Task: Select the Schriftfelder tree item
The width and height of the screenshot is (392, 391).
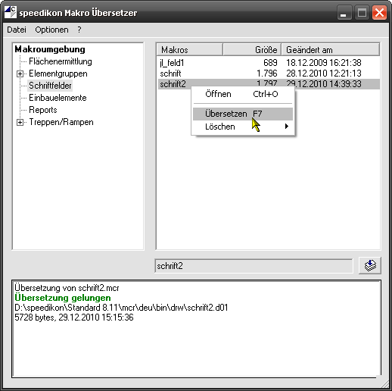Action: point(50,86)
